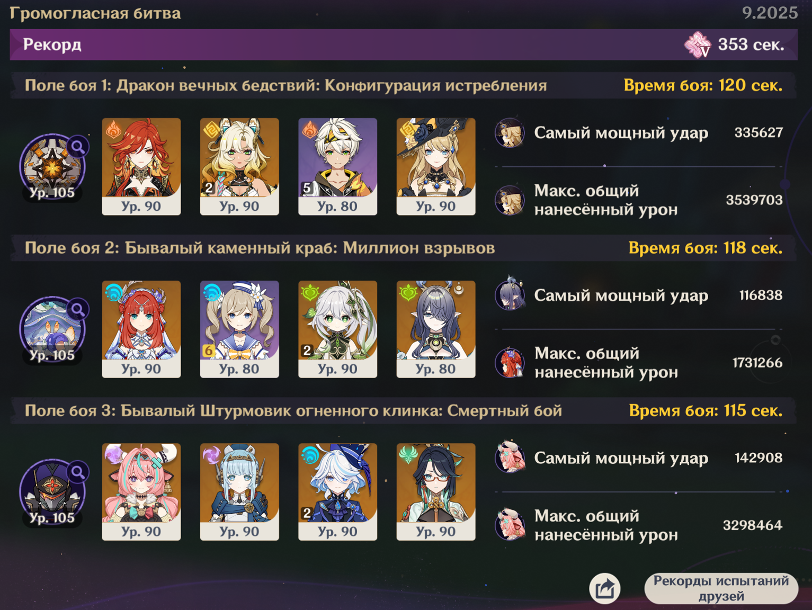Select blonde cat-eared Geo character card
Screen dimensions: 812x610
click(x=239, y=166)
